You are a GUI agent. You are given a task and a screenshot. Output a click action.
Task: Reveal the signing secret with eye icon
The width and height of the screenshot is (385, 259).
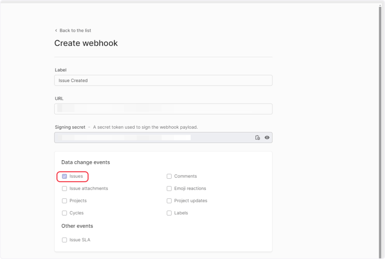267,138
